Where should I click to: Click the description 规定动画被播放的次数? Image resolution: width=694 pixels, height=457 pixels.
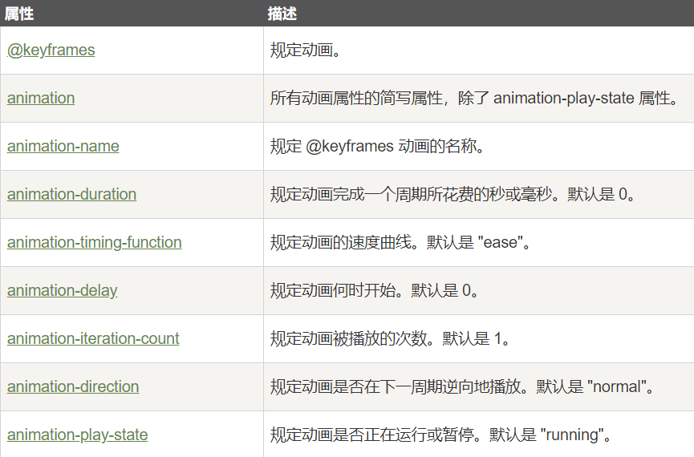point(391,338)
